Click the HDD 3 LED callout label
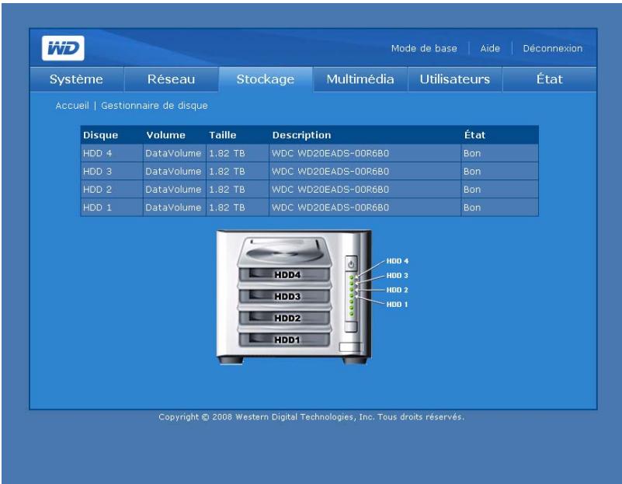This screenshot has height=484, width=622. (x=398, y=275)
